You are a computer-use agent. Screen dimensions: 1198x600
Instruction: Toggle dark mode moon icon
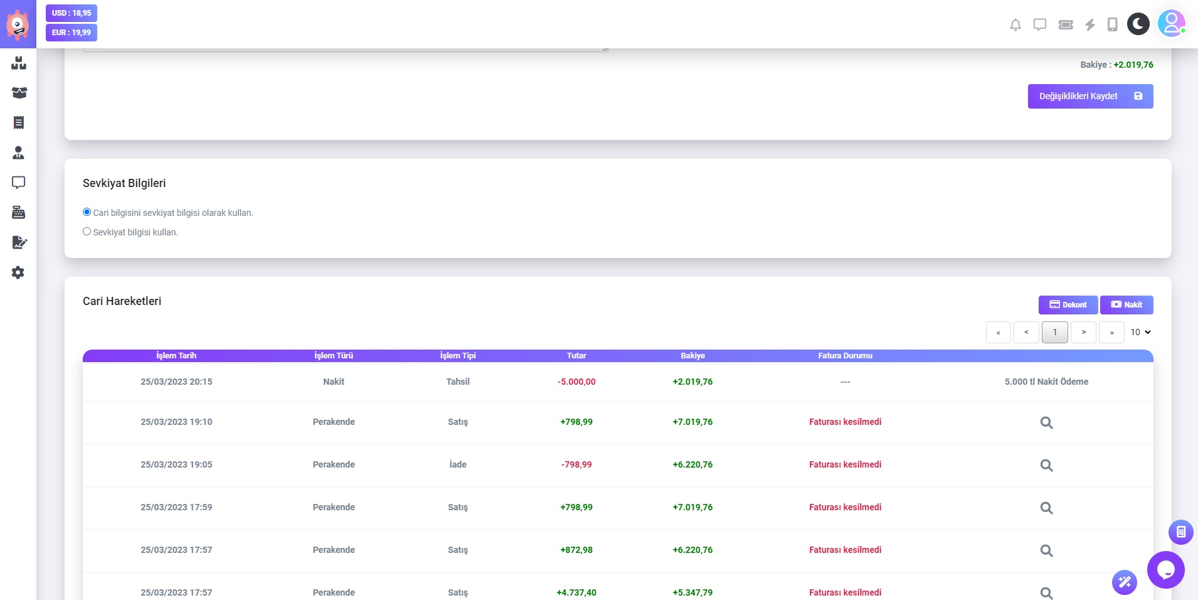click(x=1138, y=24)
